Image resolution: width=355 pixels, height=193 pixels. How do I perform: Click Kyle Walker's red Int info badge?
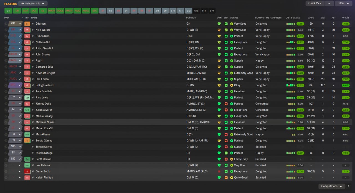point(27,30)
